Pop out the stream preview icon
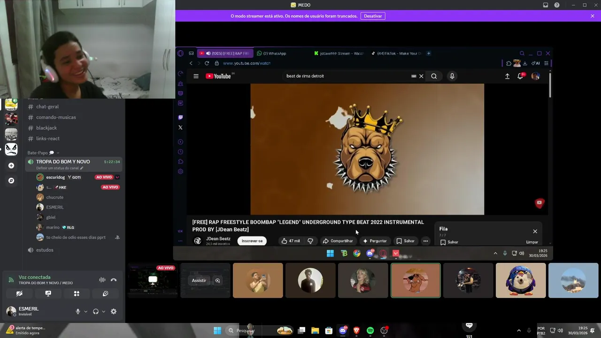 click(x=217, y=280)
